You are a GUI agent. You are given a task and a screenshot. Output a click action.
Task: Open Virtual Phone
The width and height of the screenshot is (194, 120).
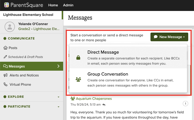point(20,85)
